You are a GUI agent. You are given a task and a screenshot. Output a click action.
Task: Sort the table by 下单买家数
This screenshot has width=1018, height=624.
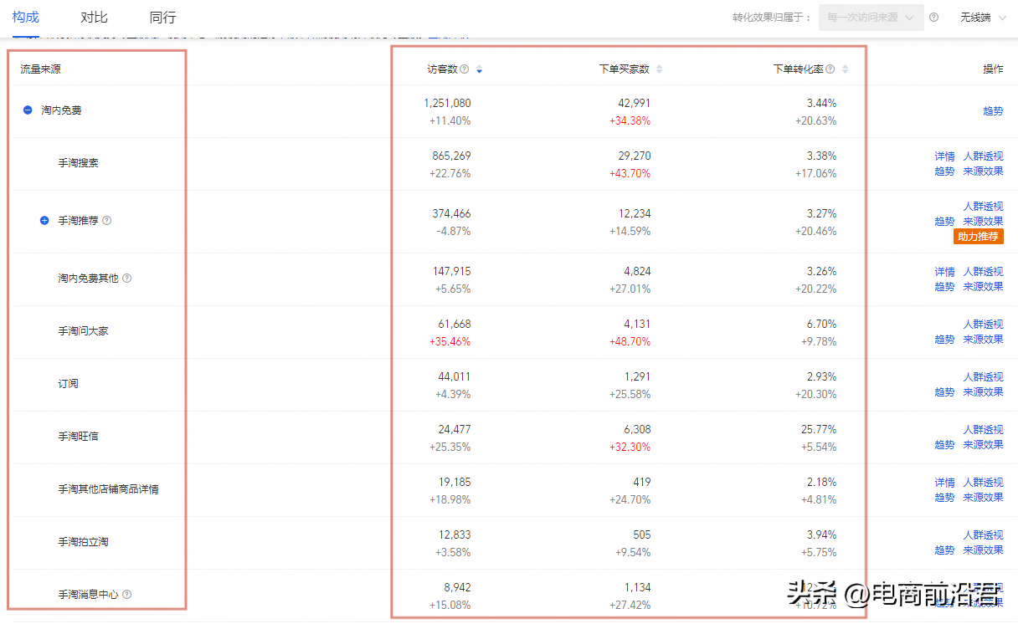pyautogui.click(x=658, y=69)
